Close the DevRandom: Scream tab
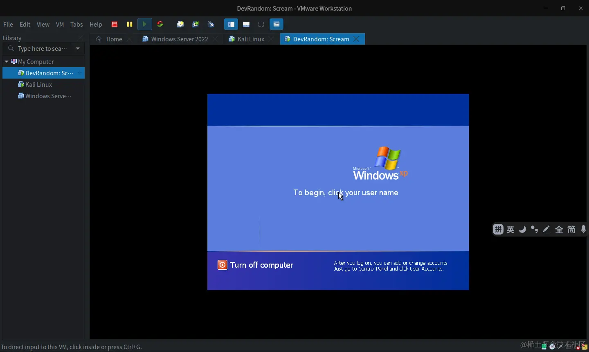This screenshot has height=352, width=589. coord(356,39)
